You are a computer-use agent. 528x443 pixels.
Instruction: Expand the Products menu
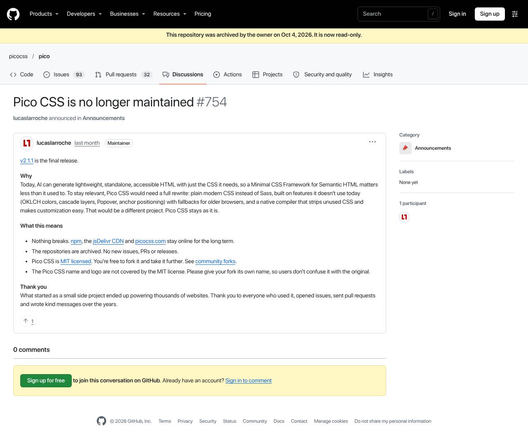tap(44, 14)
